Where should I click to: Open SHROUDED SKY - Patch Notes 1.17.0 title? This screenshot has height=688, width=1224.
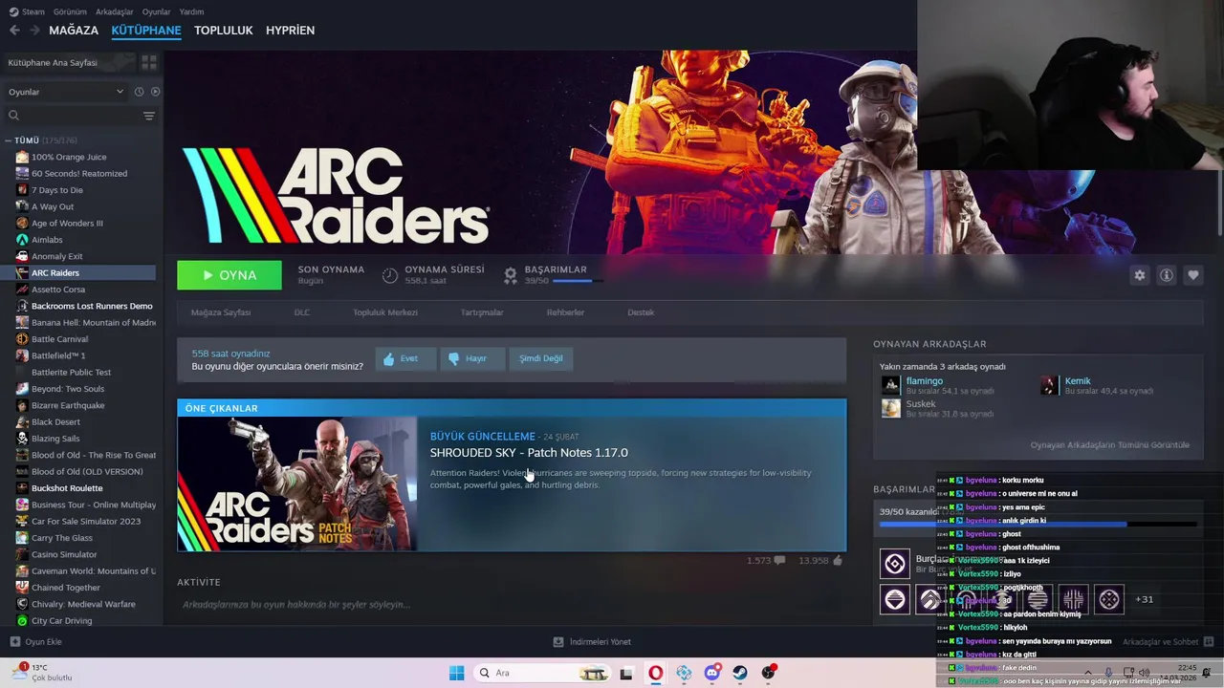529,453
